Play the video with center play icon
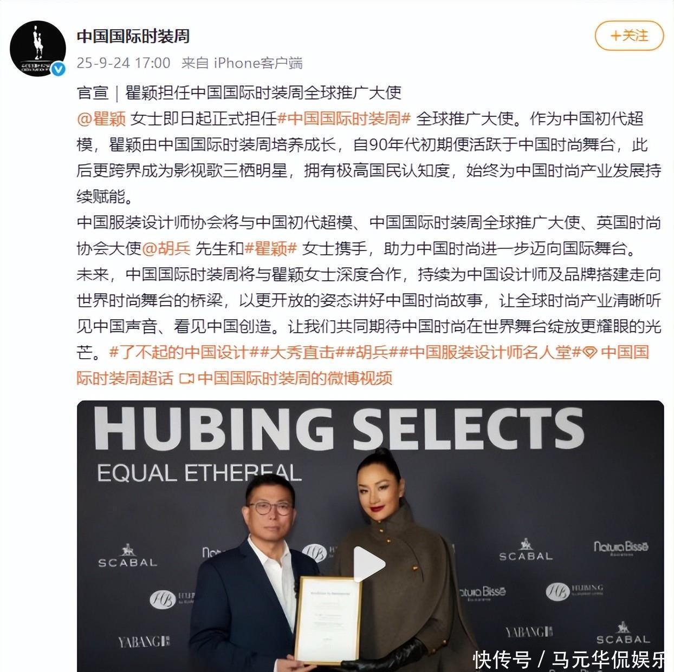 click(370, 564)
